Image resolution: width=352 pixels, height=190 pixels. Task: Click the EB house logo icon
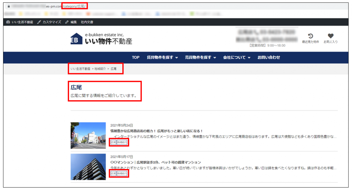coord(76,39)
